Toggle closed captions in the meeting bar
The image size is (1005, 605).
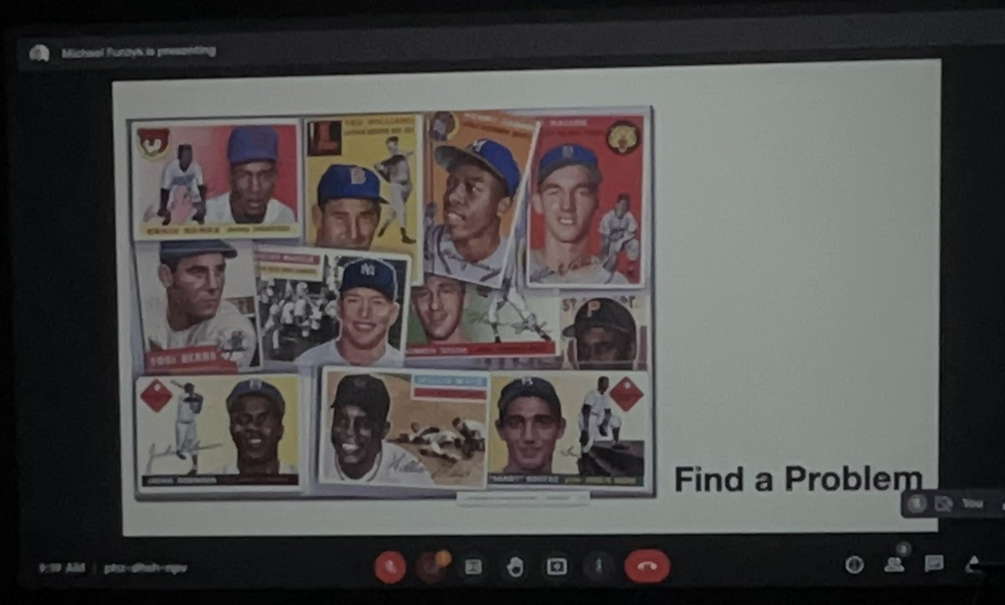pyautogui.click(x=473, y=567)
